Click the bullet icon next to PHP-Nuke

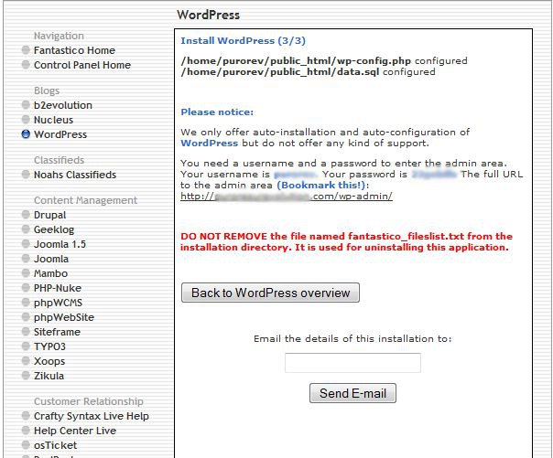(x=26, y=289)
